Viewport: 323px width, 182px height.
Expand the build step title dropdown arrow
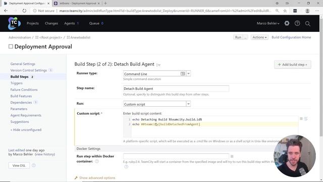[x=158, y=65]
